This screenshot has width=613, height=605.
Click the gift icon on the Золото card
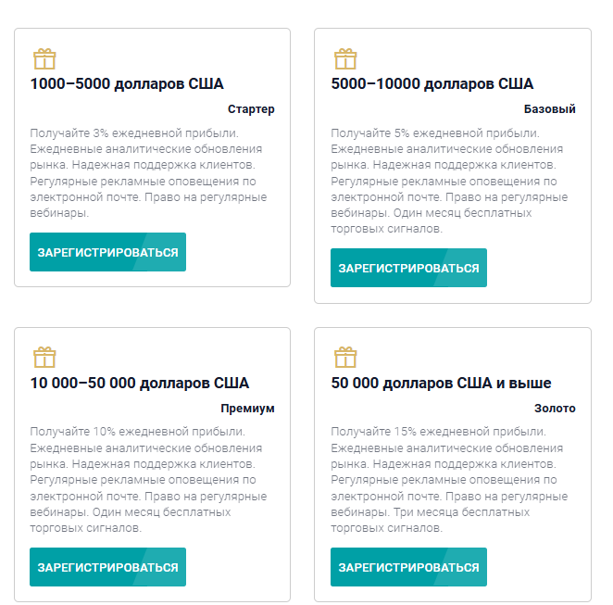click(345, 358)
